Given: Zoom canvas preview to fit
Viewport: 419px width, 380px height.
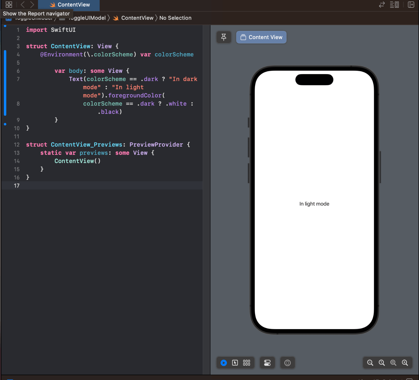Looking at the screenshot, I should (x=393, y=363).
